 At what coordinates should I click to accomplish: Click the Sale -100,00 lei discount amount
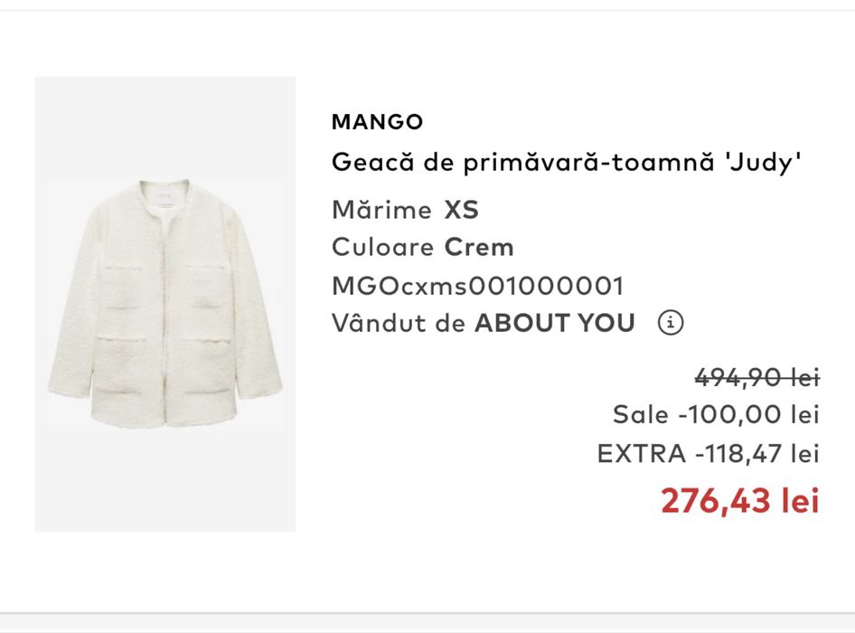(x=748, y=415)
